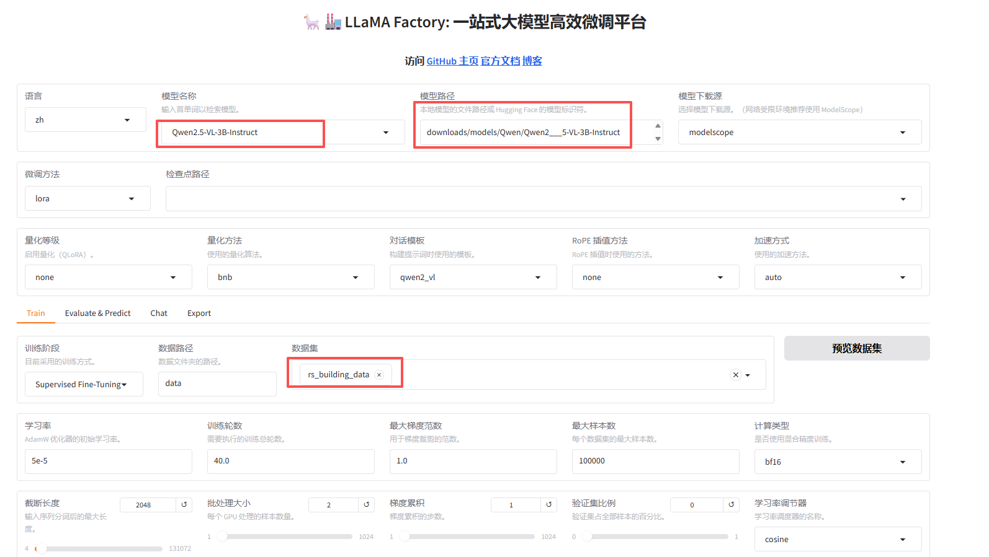Open the 训练阶段 Supervised Fine-Tuning dropdown
The width and height of the screenshot is (989, 557).
coord(84,385)
